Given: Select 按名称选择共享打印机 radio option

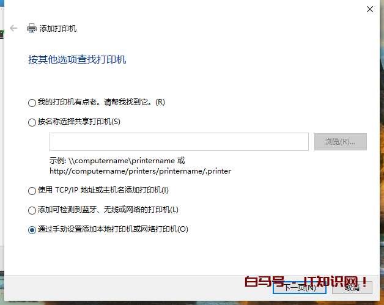Looking at the screenshot, I should point(32,122).
